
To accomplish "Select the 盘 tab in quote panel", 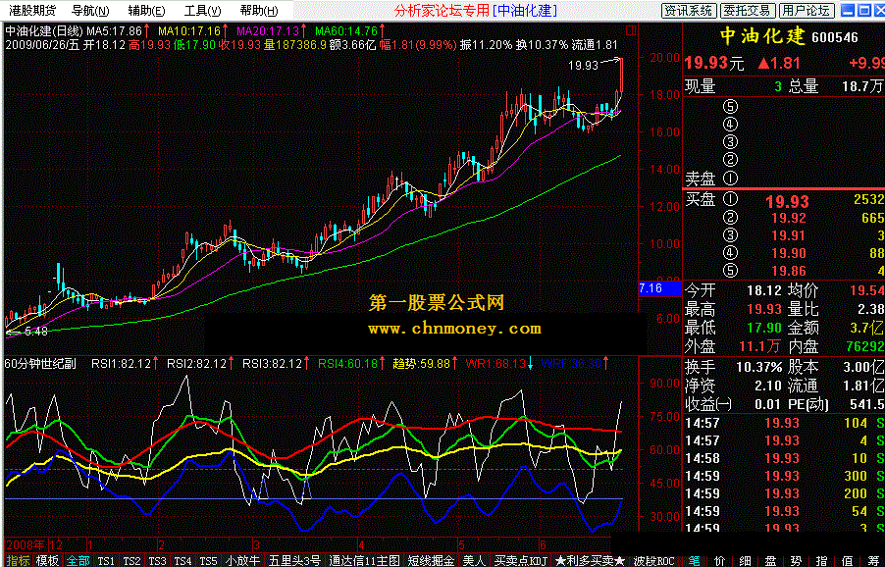I will [770, 560].
